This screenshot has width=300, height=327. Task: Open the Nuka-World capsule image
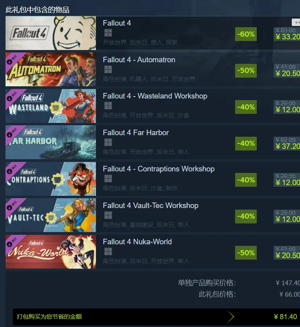(51, 252)
